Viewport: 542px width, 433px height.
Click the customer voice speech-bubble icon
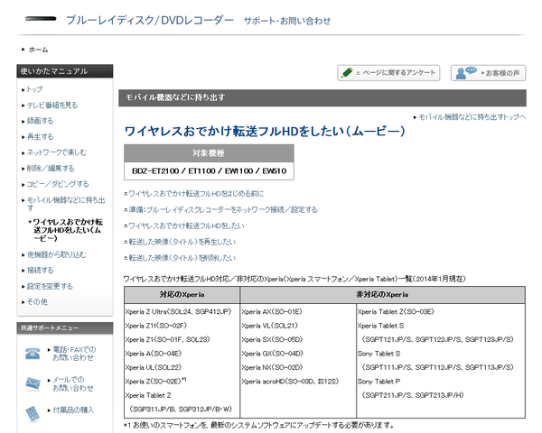coord(466,73)
